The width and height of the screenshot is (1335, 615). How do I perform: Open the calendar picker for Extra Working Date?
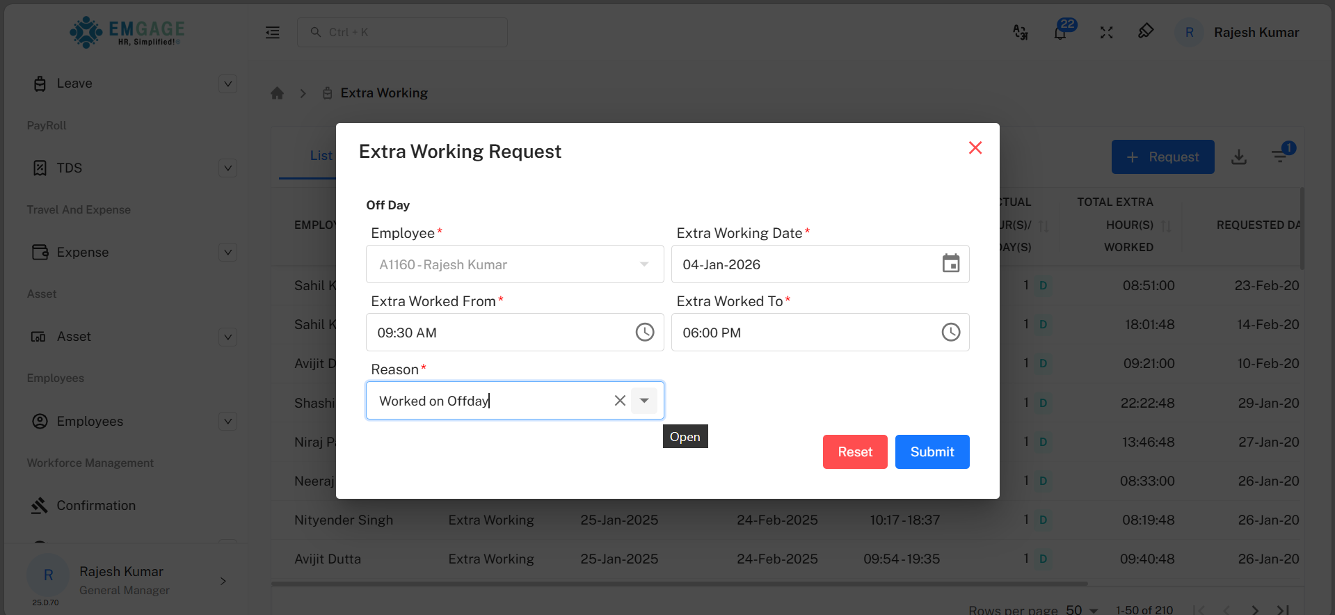point(950,264)
